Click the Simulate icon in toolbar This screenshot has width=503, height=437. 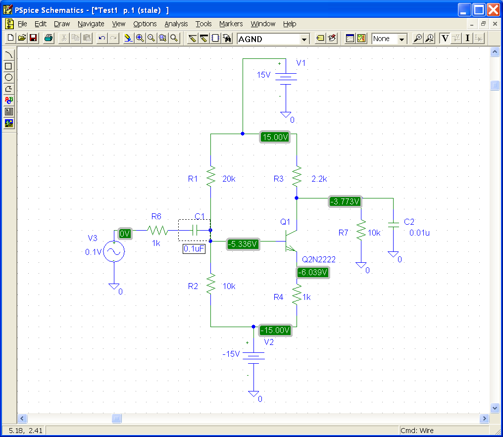pos(361,38)
